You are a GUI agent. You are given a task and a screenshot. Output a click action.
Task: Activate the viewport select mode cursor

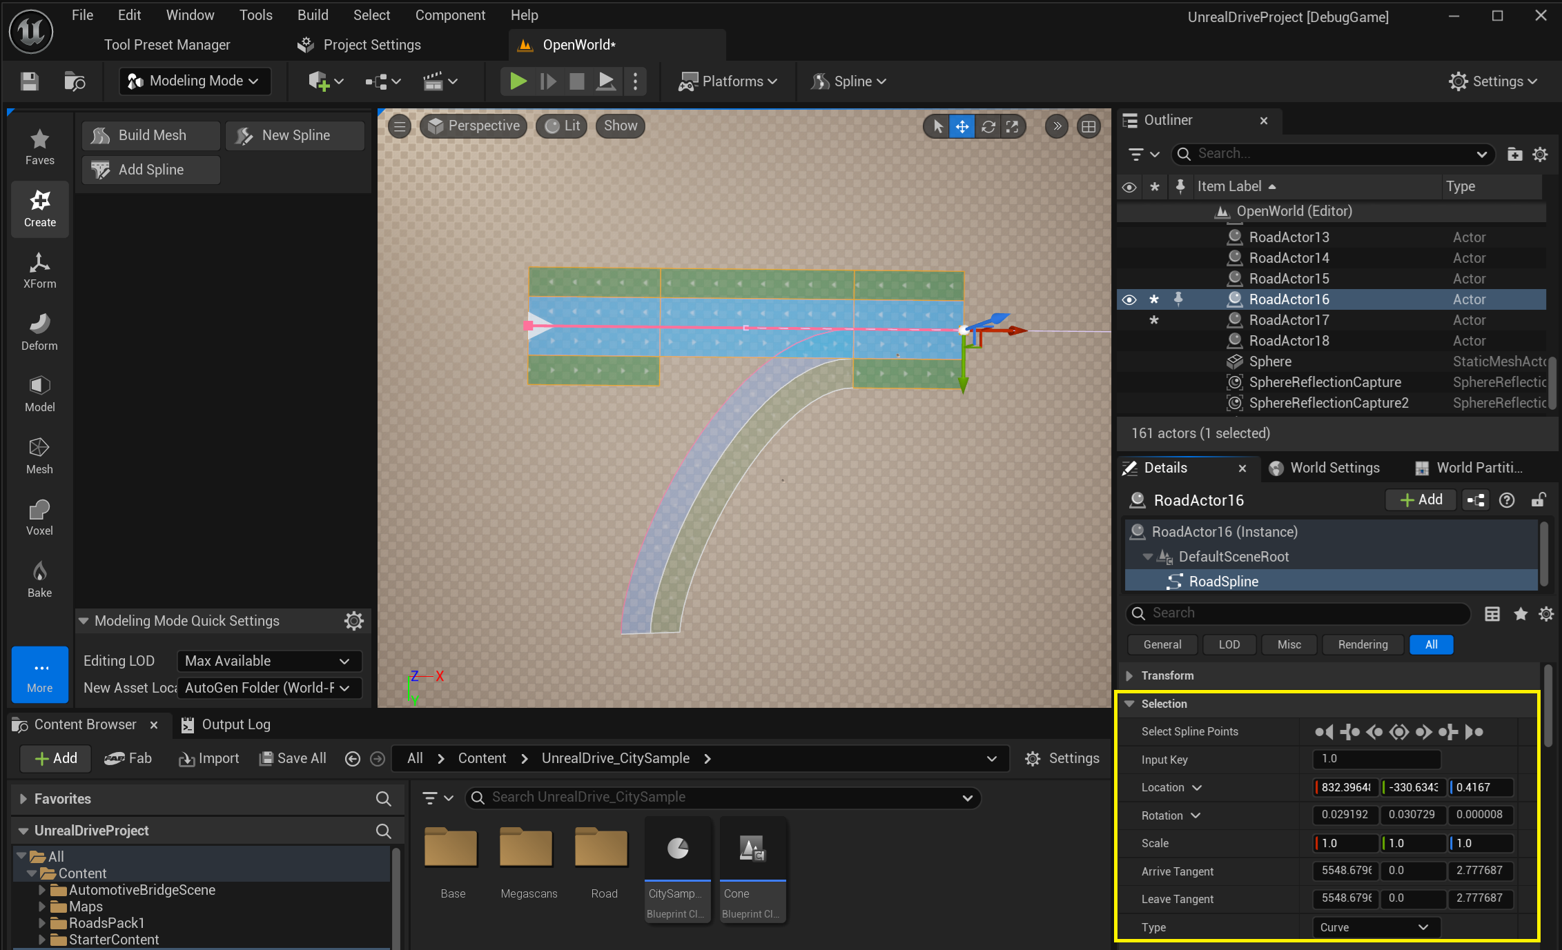pyautogui.click(x=937, y=126)
